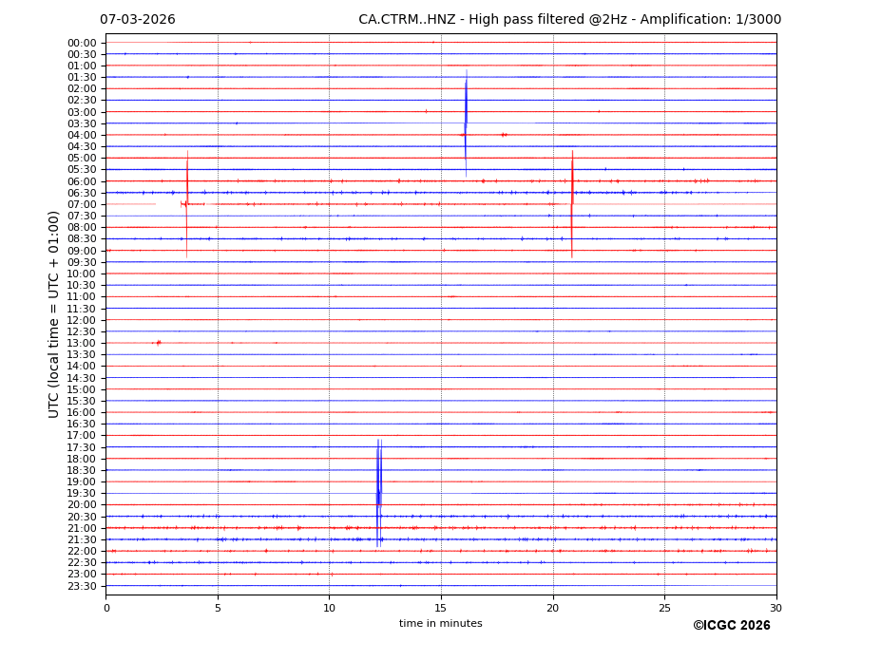Select the 23:30 time label
The height and width of the screenshot is (661, 881).
82,586
